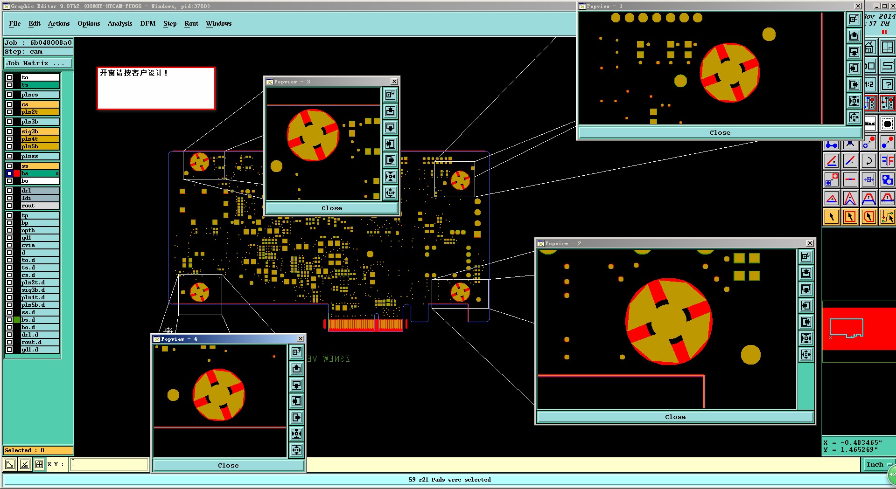Close Popview 2 with its Close button
896x489 pixels.
[675, 417]
